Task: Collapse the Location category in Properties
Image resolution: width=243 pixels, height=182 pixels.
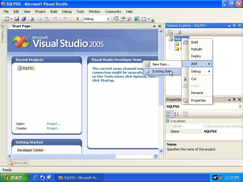Action: coord(168,121)
